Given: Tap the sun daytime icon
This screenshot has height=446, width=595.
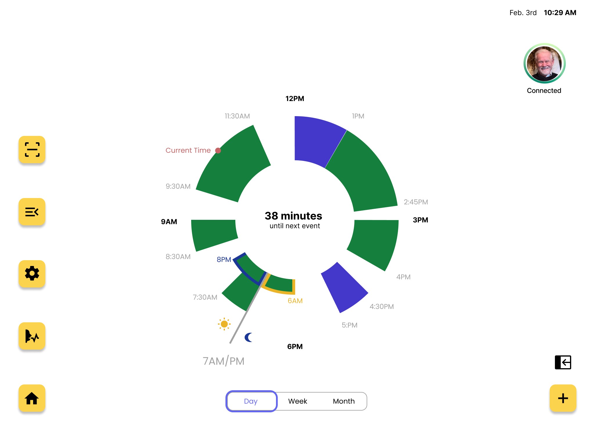Looking at the screenshot, I should click(224, 324).
